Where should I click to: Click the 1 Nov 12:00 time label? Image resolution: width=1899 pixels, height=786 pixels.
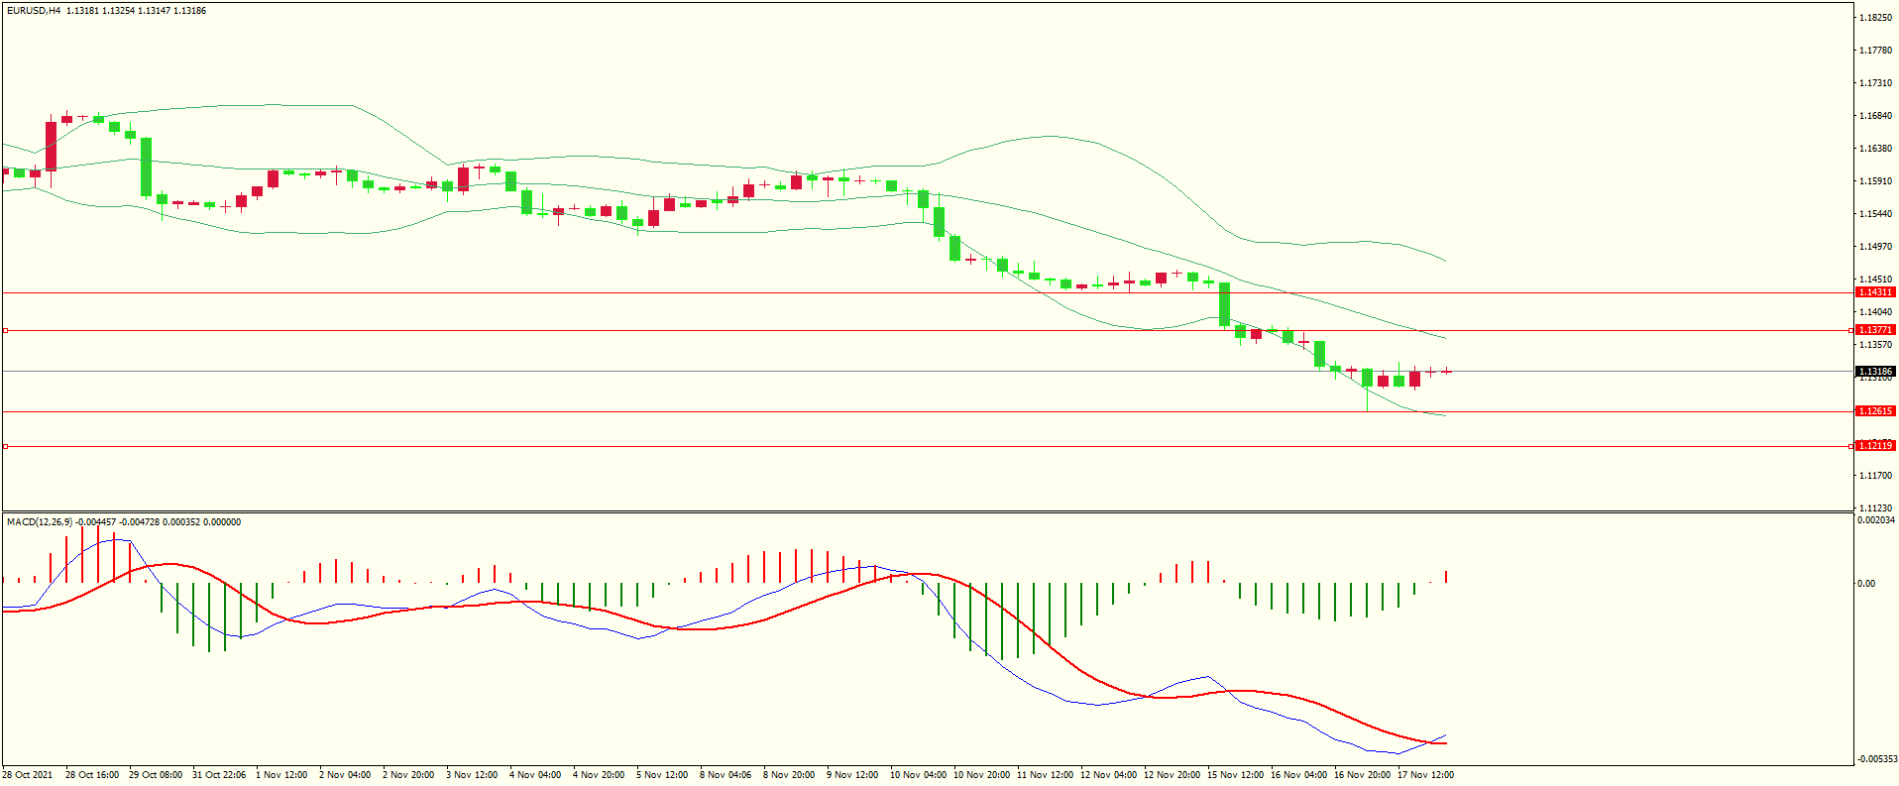coord(281,775)
